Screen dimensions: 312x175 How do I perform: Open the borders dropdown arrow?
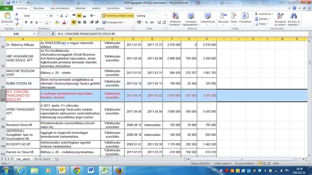(x=50, y=22)
